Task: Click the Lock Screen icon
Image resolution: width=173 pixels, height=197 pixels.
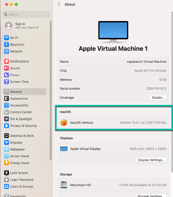Action: click(x=6, y=173)
